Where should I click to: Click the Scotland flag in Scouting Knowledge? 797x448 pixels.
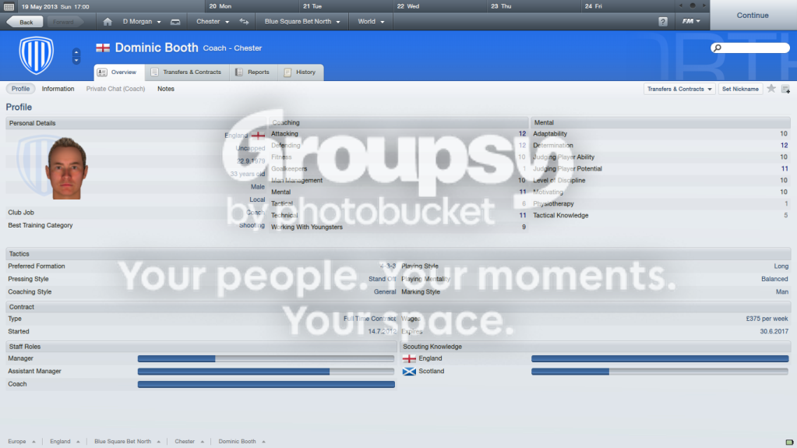(409, 371)
